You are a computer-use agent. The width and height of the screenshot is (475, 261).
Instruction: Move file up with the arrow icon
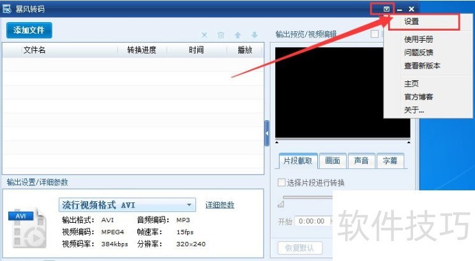(x=237, y=35)
